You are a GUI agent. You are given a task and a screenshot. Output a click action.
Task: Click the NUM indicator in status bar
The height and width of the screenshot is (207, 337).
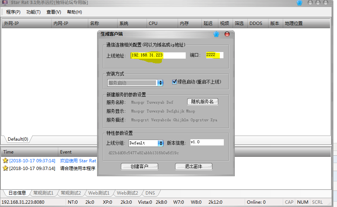click(x=303, y=202)
